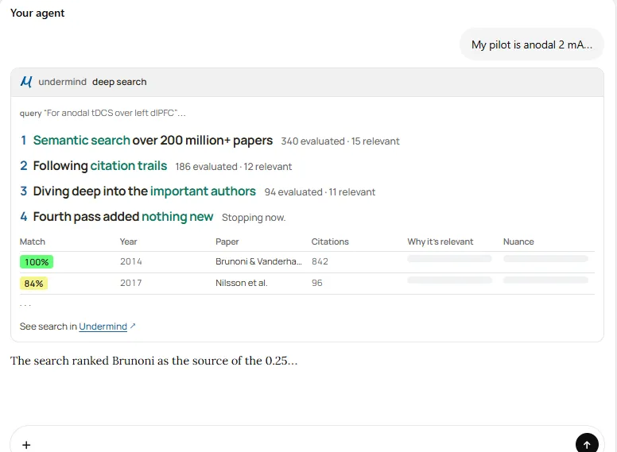This screenshot has width=617, height=452.
Task: Click the ellipsis below the results table
Action: 25,305
